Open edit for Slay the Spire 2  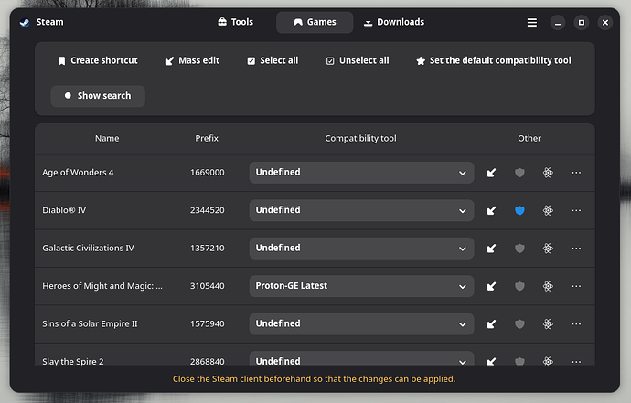(491, 361)
